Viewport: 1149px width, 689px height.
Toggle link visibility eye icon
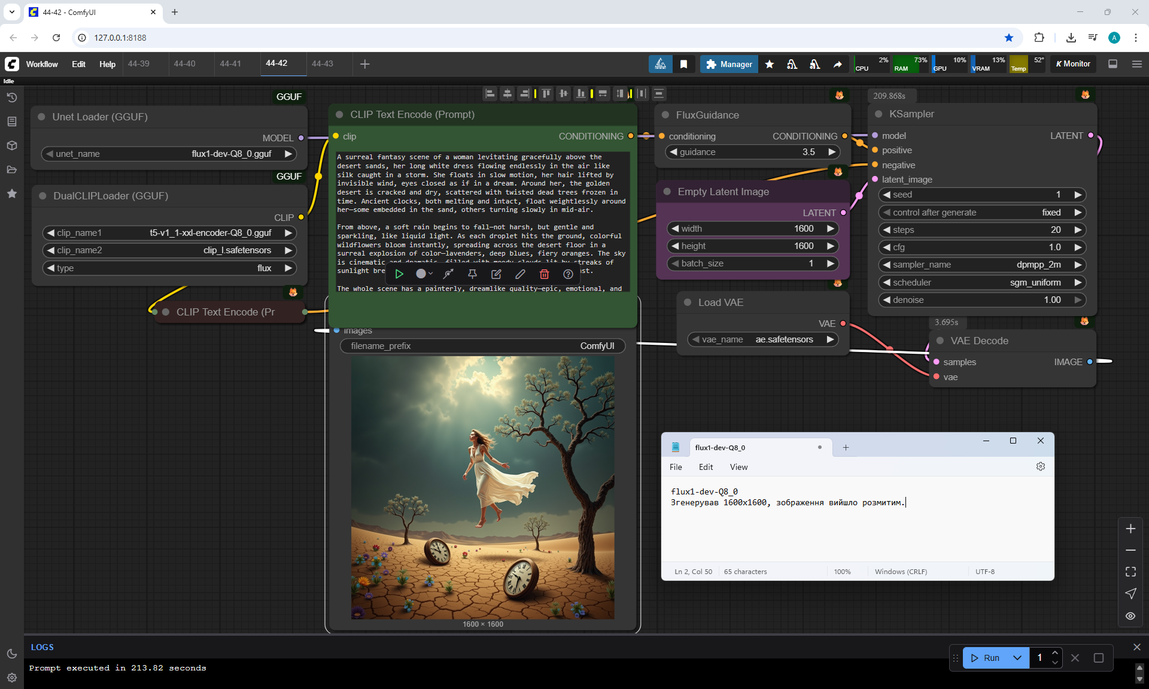click(x=1130, y=616)
